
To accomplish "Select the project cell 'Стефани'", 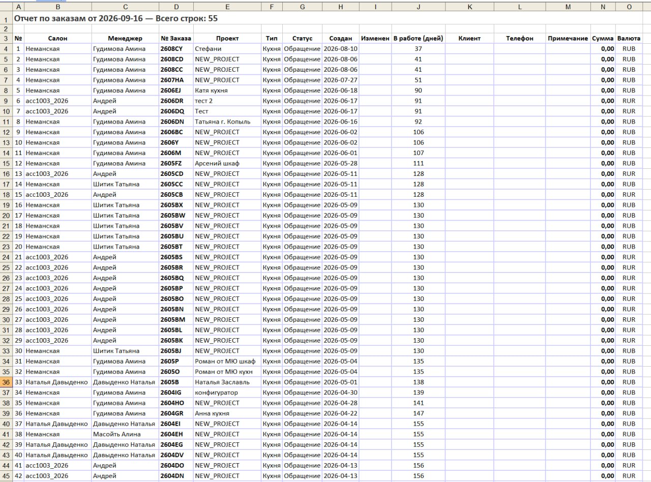I will 227,49.
